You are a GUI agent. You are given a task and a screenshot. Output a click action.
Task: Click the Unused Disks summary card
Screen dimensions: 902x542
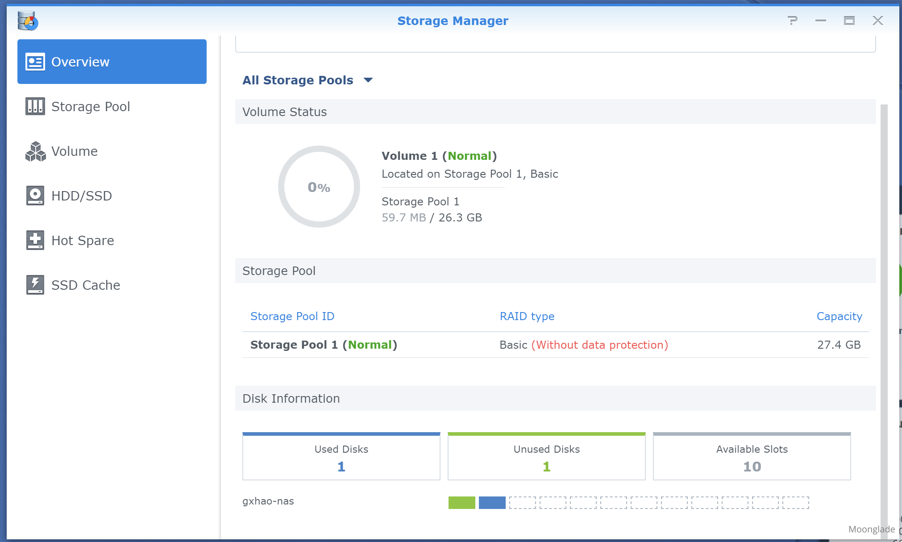(x=546, y=457)
